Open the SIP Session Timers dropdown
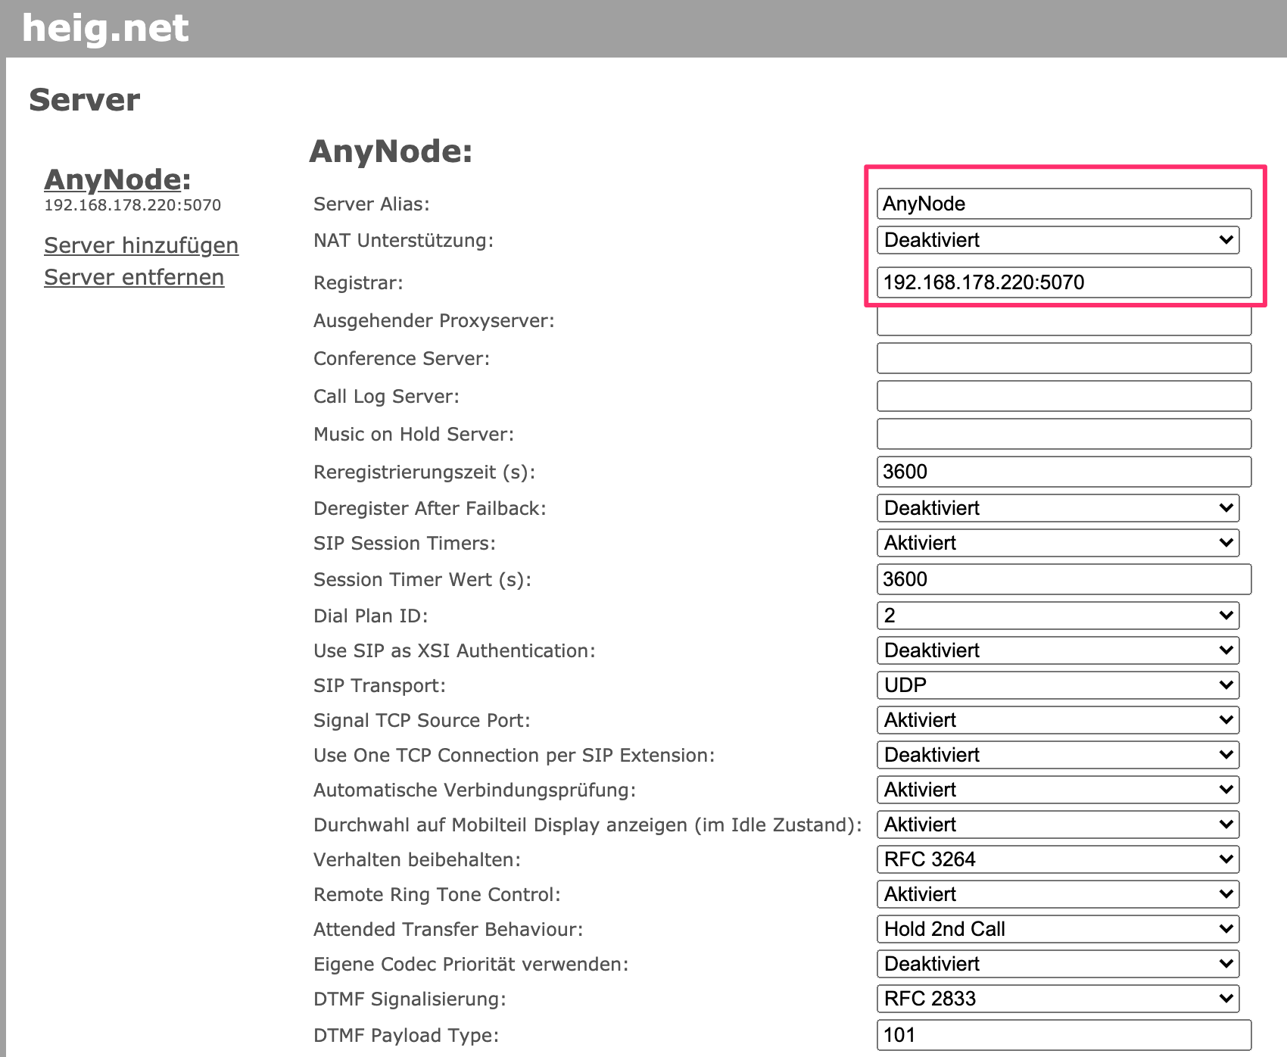Image resolution: width=1287 pixels, height=1057 pixels. point(1058,543)
